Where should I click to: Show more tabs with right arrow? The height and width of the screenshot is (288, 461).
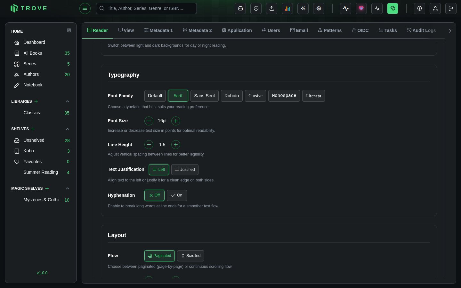tap(450, 31)
